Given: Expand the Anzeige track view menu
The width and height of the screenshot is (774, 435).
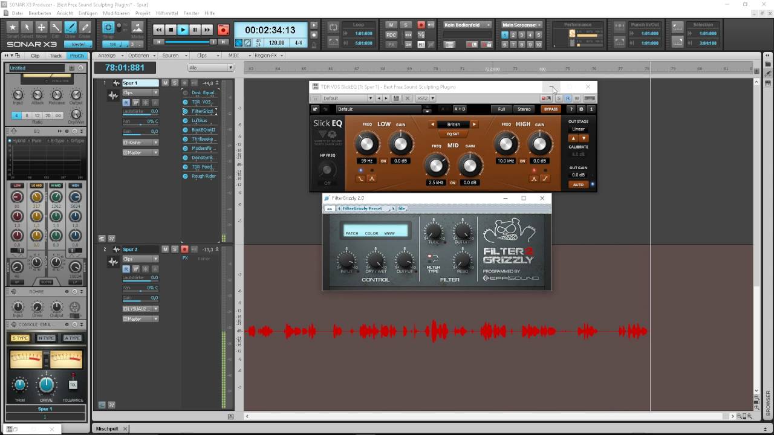Looking at the screenshot, I should coord(109,56).
